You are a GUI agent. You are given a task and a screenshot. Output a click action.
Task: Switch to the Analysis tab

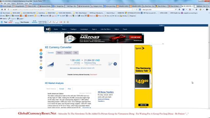[x=68, y=53]
